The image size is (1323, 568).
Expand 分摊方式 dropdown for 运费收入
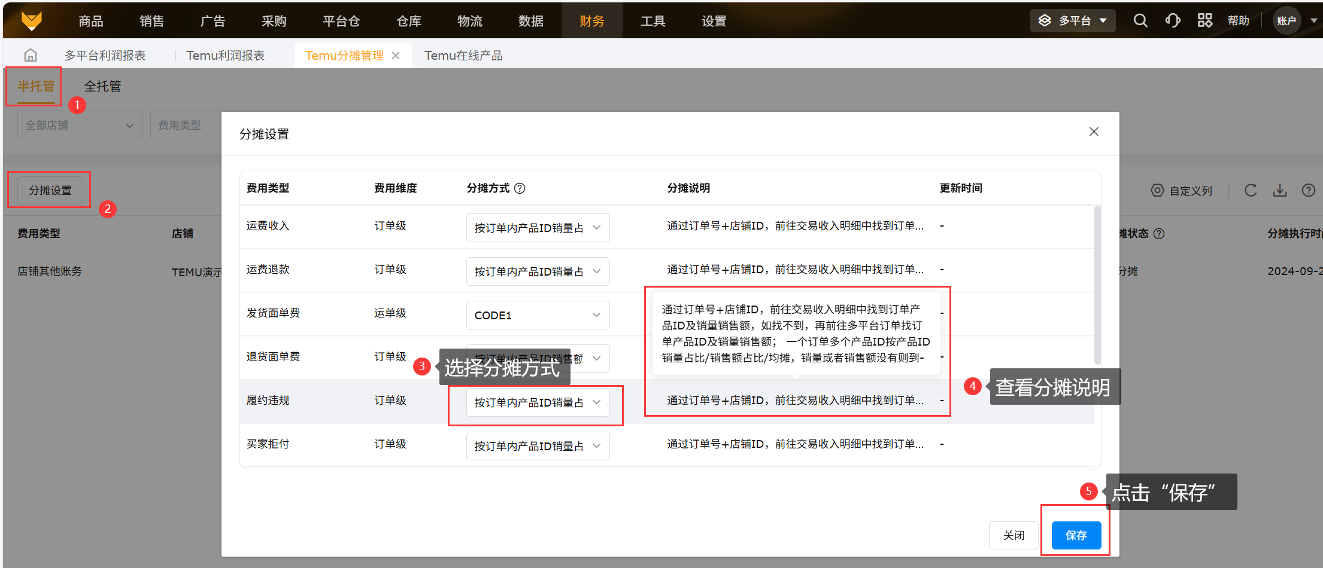[x=538, y=228]
